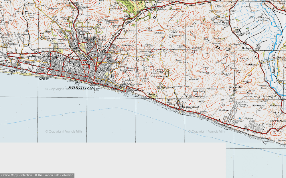Click the Kemp Town place name
The height and width of the screenshot is (178, 286).
coord(135,85)
